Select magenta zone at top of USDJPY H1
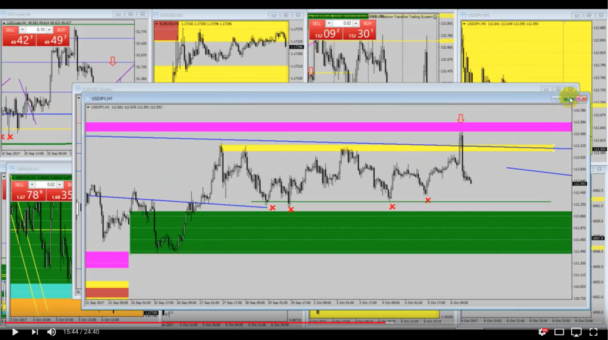 point(328,127)
